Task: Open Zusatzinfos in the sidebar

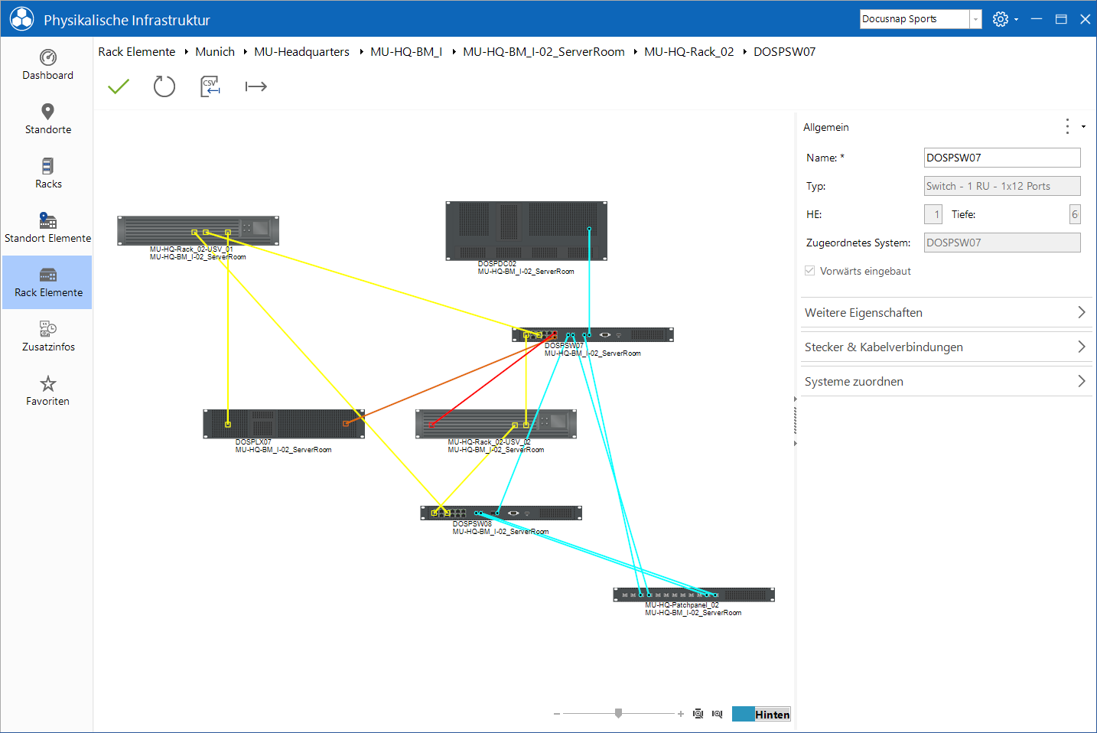Action: pyautogui.click(x=47, y=337)
